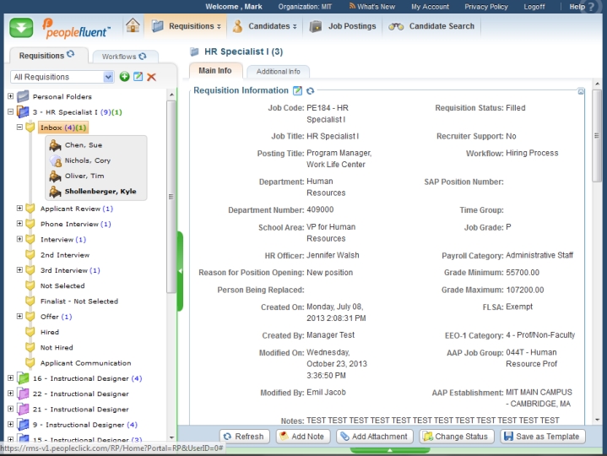Collapse the left panel using the green splitter handle
This screenshot has height=456, width=607.
click(180, 272)
